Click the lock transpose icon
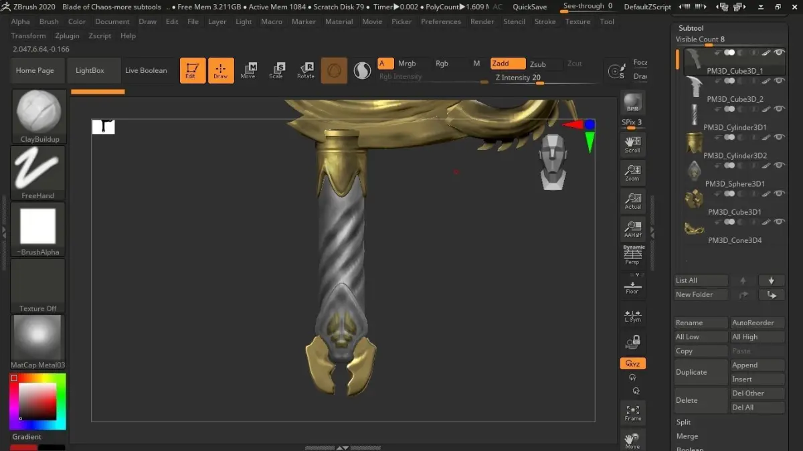803x451 pixels. pos(632,343)
